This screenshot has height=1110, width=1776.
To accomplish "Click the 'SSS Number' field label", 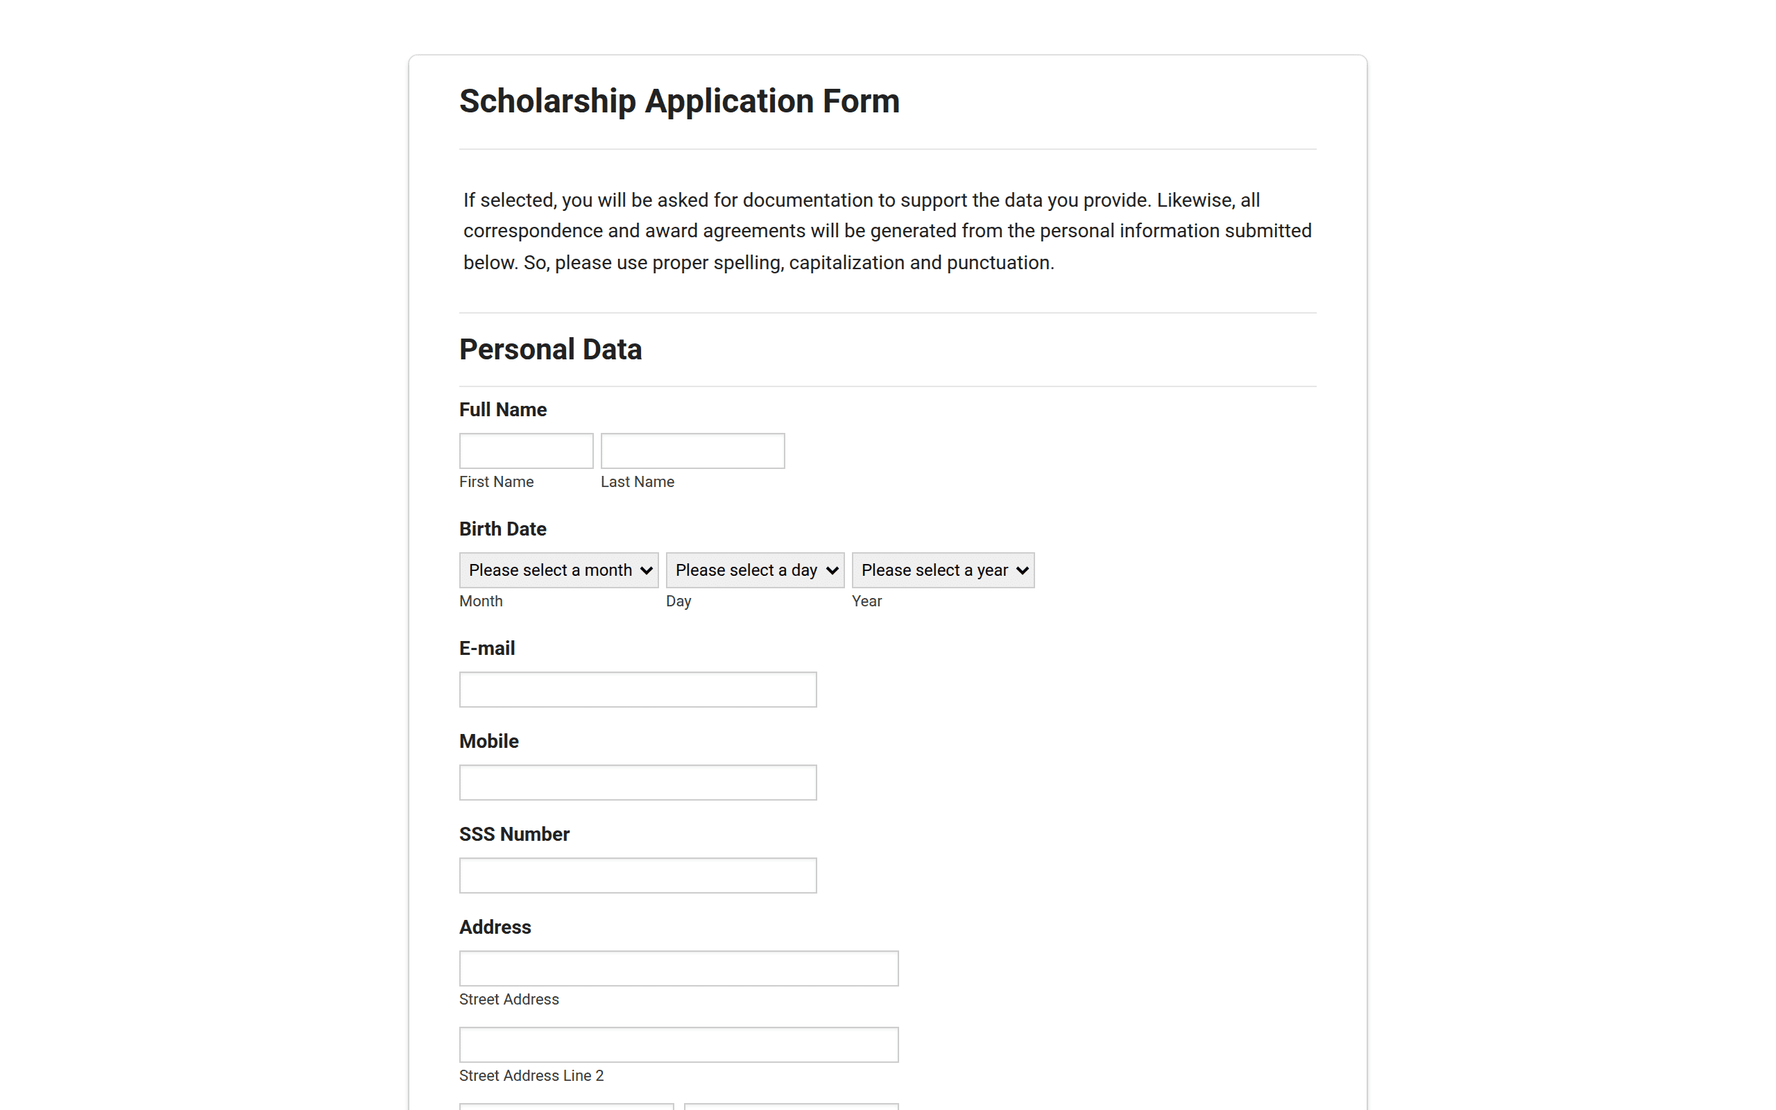I will coord(515,834).
